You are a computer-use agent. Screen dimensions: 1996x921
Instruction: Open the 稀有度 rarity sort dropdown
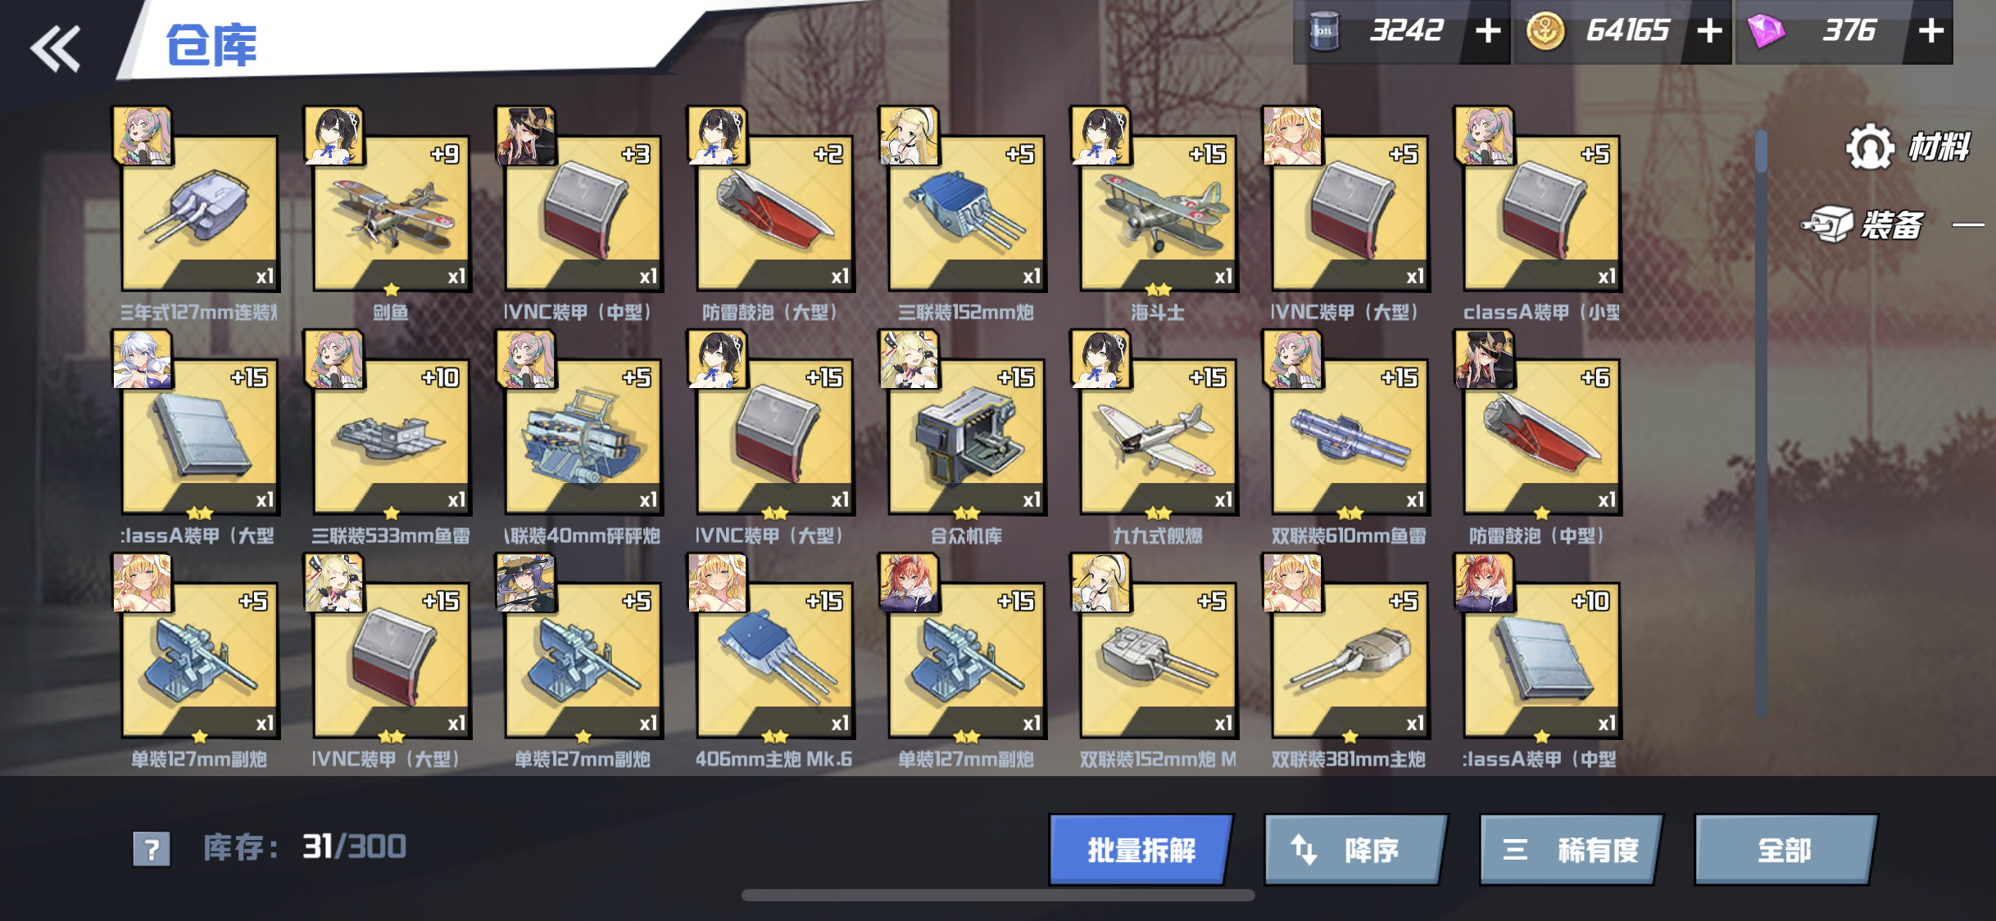[x=1572, y=850]
